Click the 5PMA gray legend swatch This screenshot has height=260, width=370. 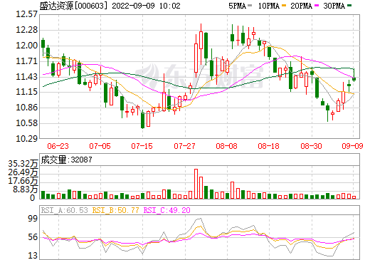click(x=250, y=6)
